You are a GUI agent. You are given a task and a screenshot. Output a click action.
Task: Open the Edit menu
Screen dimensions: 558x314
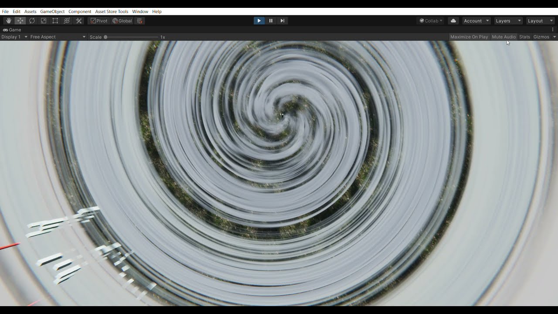17,11
